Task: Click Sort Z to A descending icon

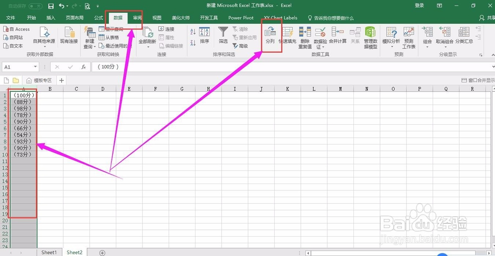Action: [193, 42]
